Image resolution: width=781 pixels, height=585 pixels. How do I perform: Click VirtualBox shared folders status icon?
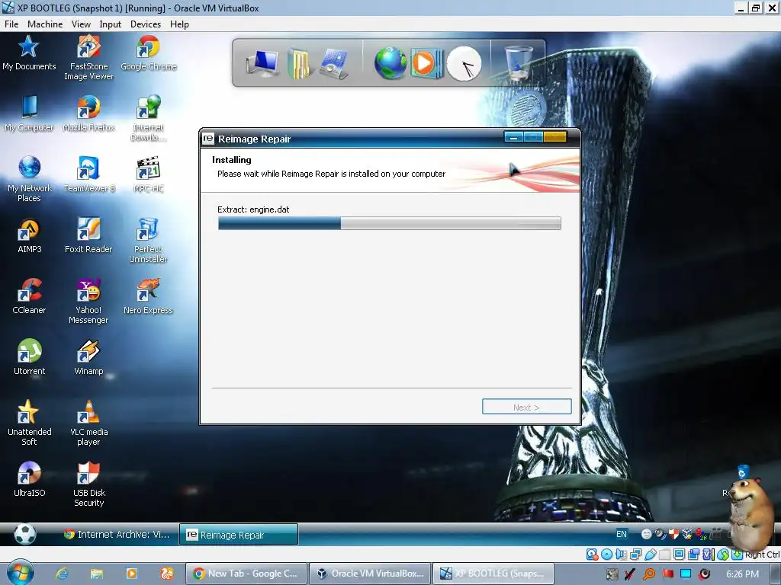(x=664, y=555)
